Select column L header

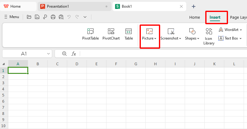coord(234,64)
